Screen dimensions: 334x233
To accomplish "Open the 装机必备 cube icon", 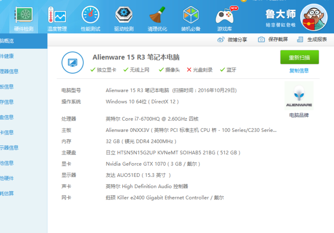I will click(191, 15).
